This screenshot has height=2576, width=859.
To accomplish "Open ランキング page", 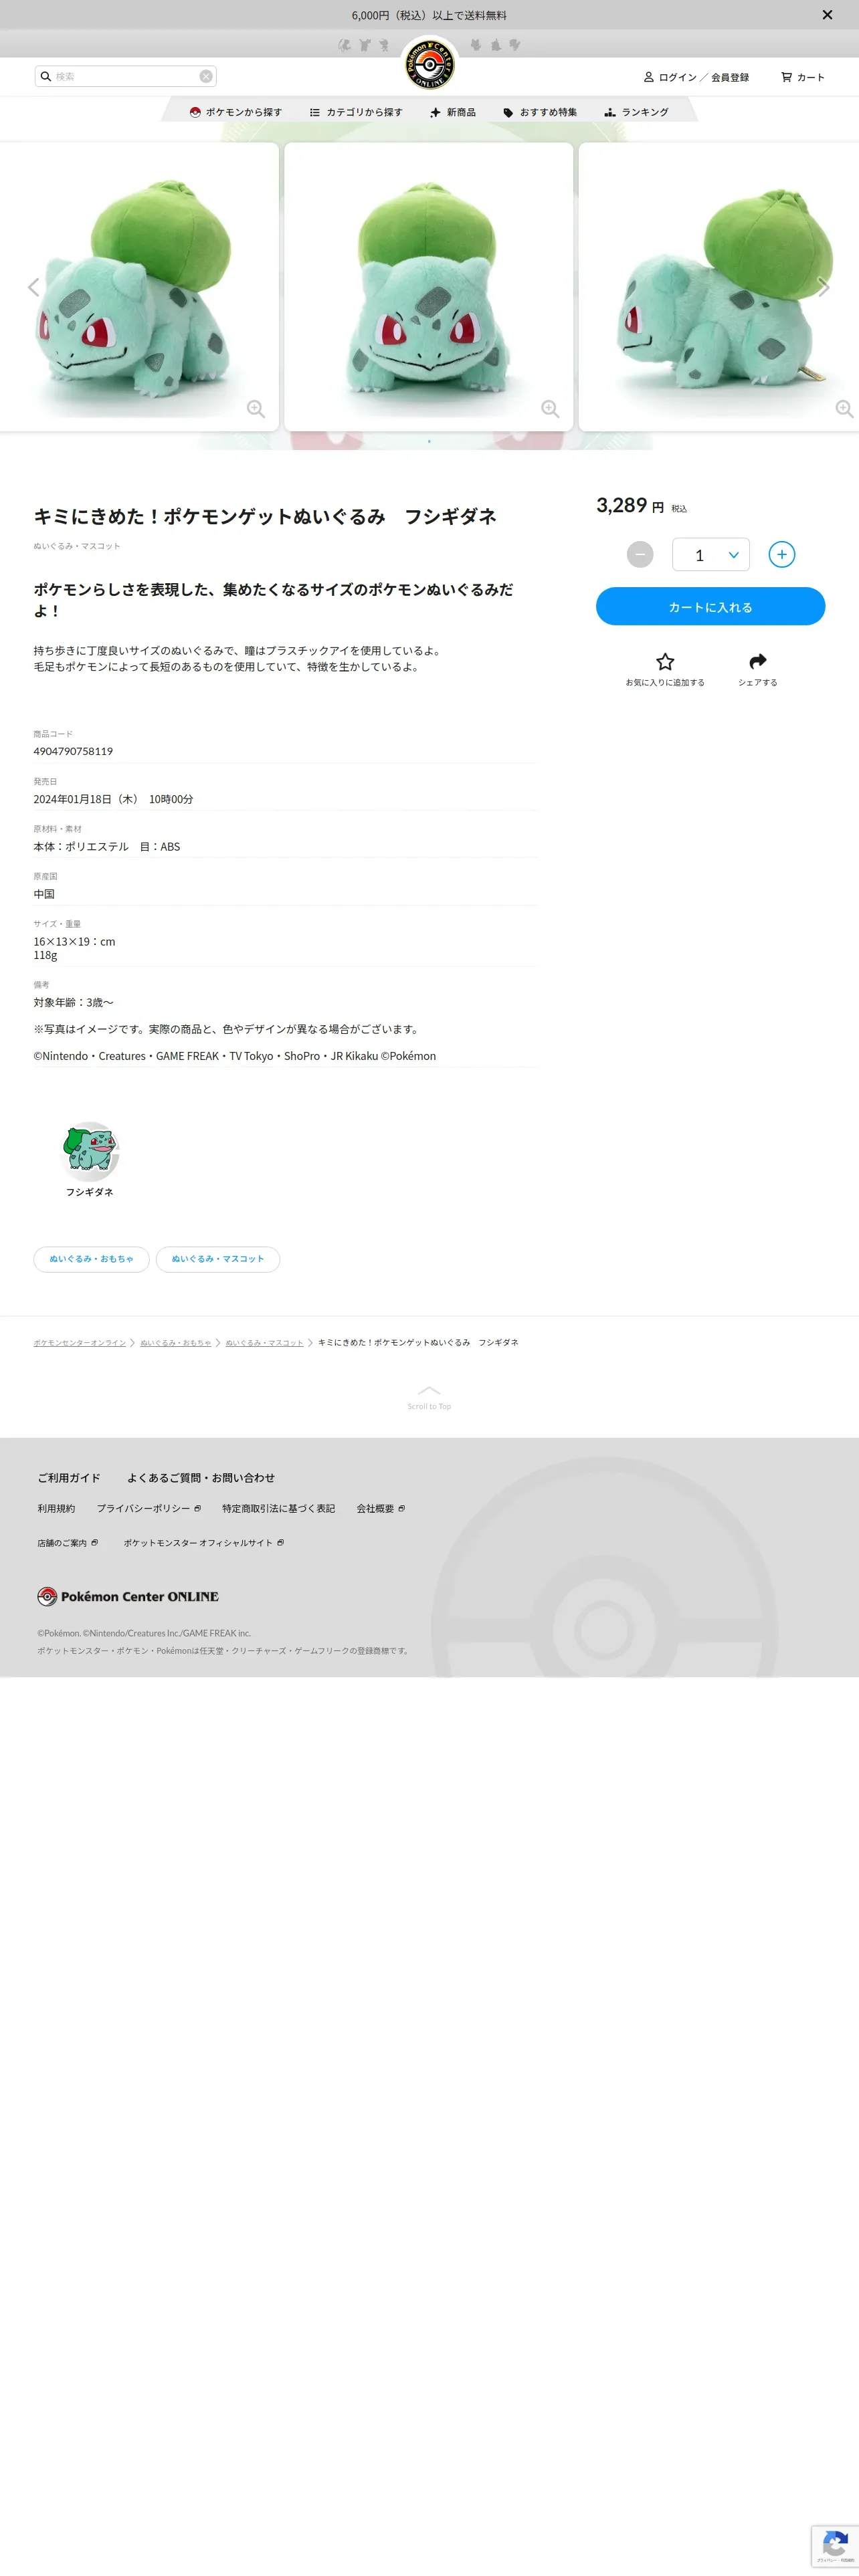I will tap(636, 112).
